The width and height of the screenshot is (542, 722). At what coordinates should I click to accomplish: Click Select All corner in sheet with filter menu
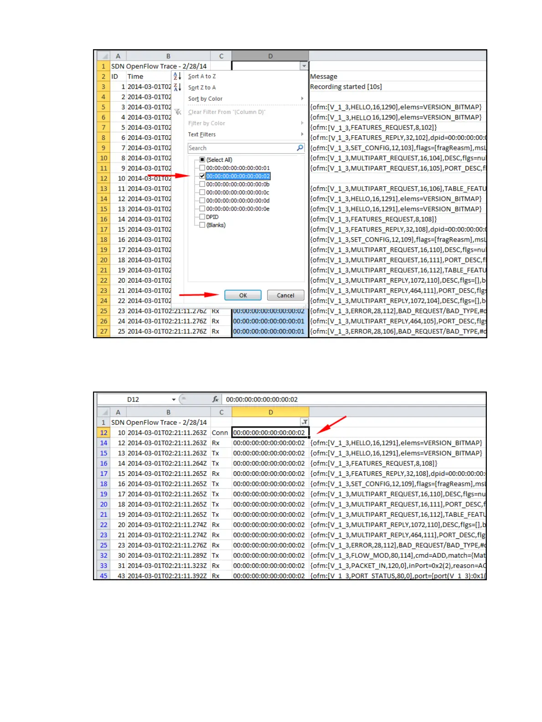pyautogui.click(x=104, y=56)
